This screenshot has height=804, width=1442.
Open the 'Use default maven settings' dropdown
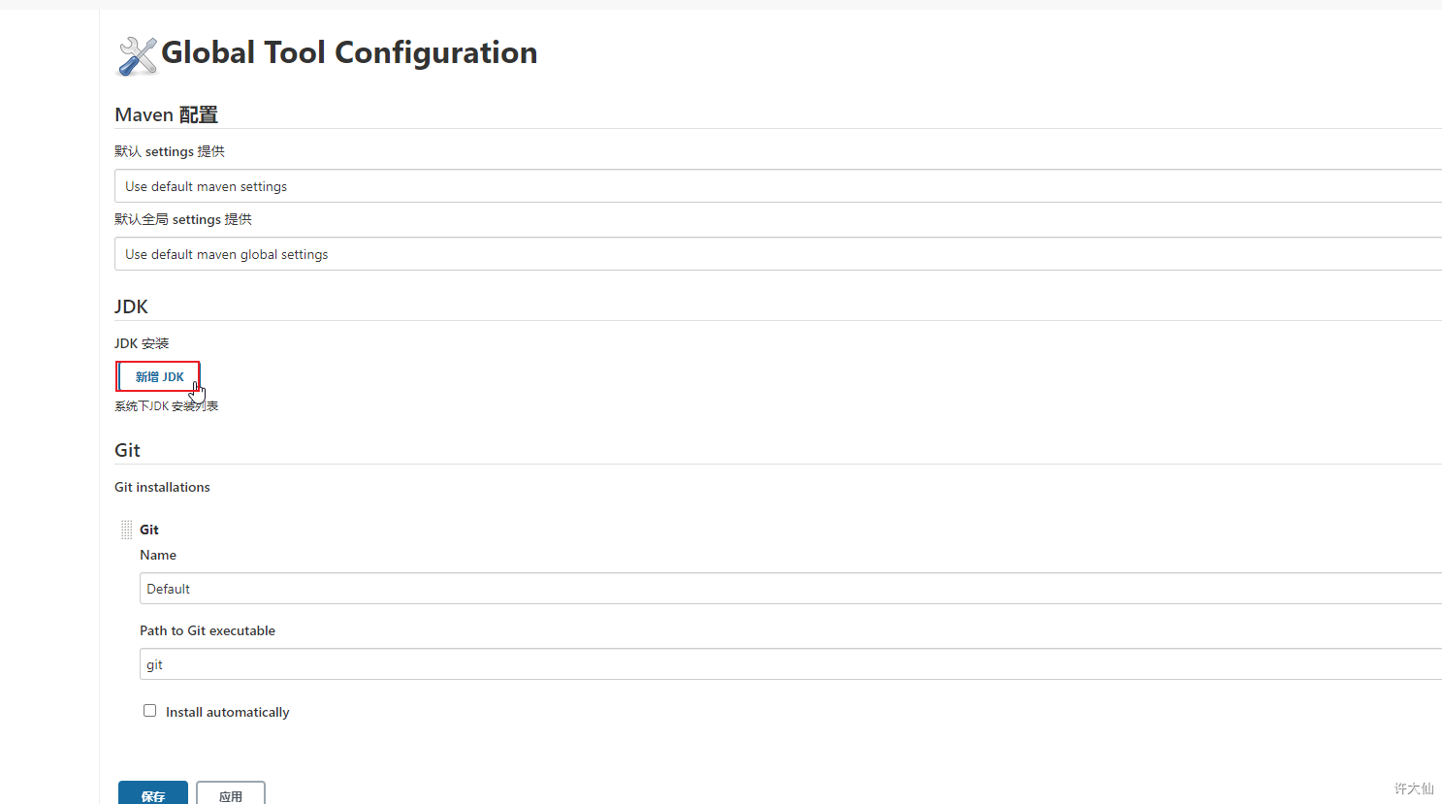point(776,186)
